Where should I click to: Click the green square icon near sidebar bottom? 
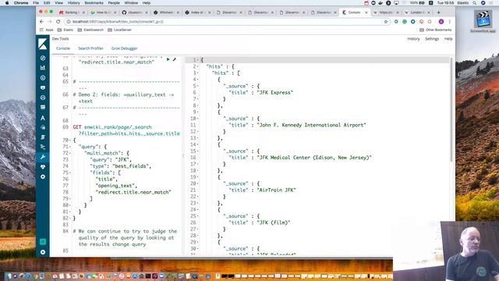pos(43,242)
